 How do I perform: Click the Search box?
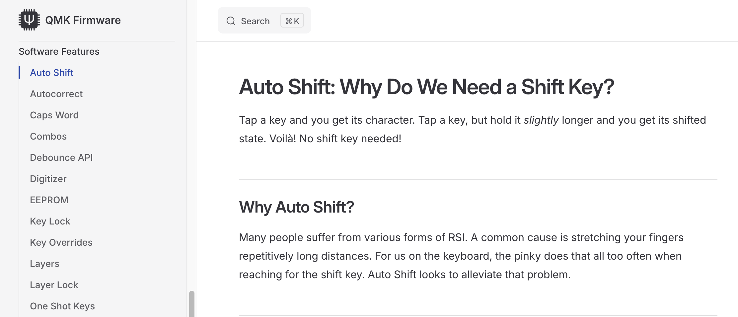tap(264, 20)
